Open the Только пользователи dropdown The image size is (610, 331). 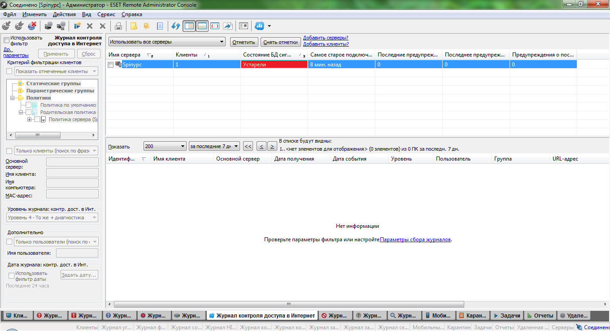(56, 242)
